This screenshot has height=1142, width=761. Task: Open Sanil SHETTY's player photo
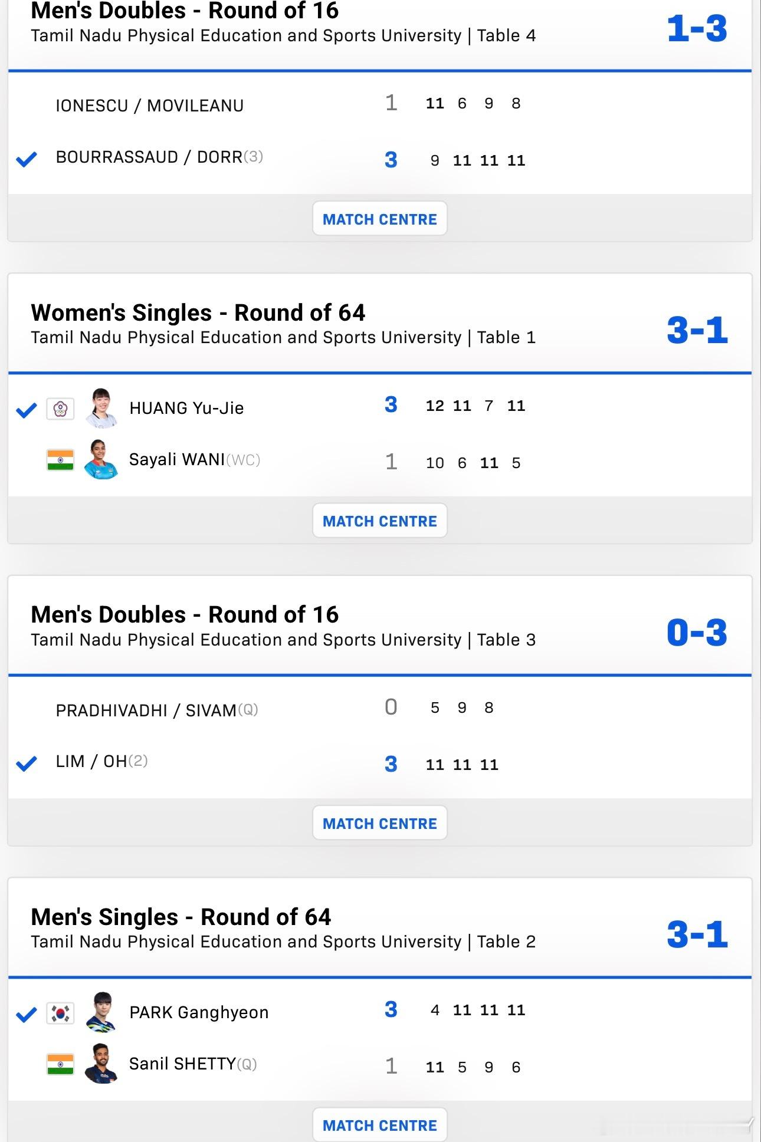pyautogui.click(x=101, y=1064)
